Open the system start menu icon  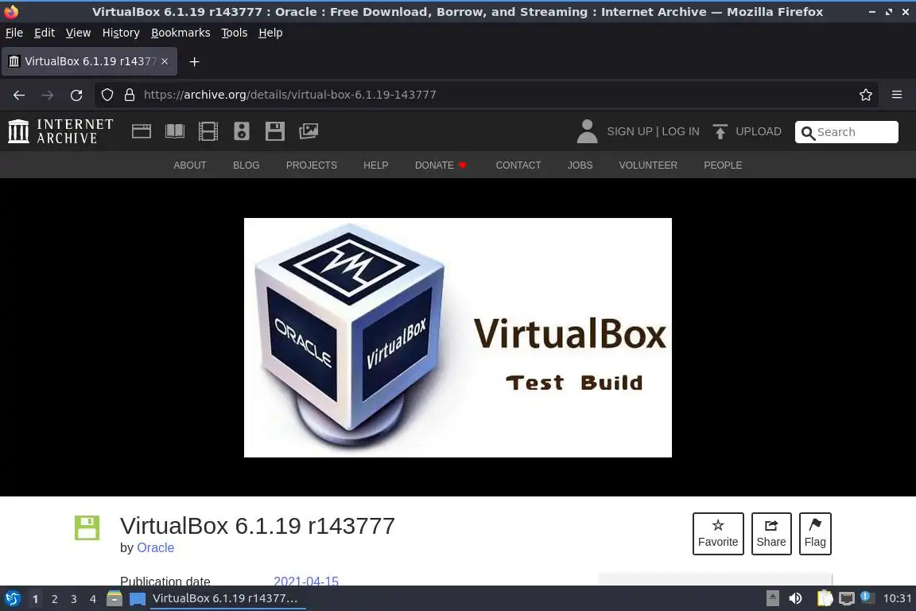[12, 599]
